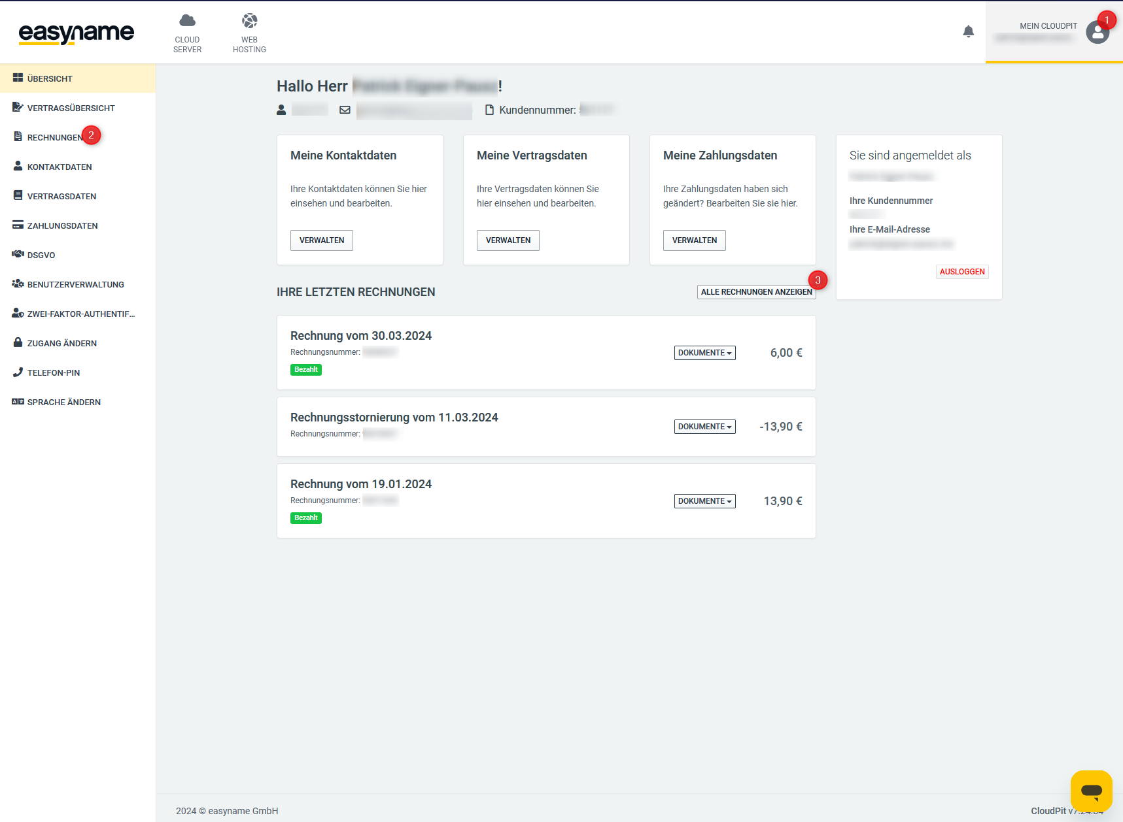This screenshot has height=822, width=1123.
Task: Open Benutzerverwaltung in the sidebar
Action: [x=75, y=284]
